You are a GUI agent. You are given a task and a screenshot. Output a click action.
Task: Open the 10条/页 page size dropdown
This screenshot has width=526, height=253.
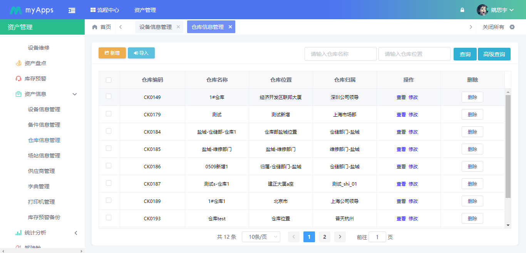point(261,236)
